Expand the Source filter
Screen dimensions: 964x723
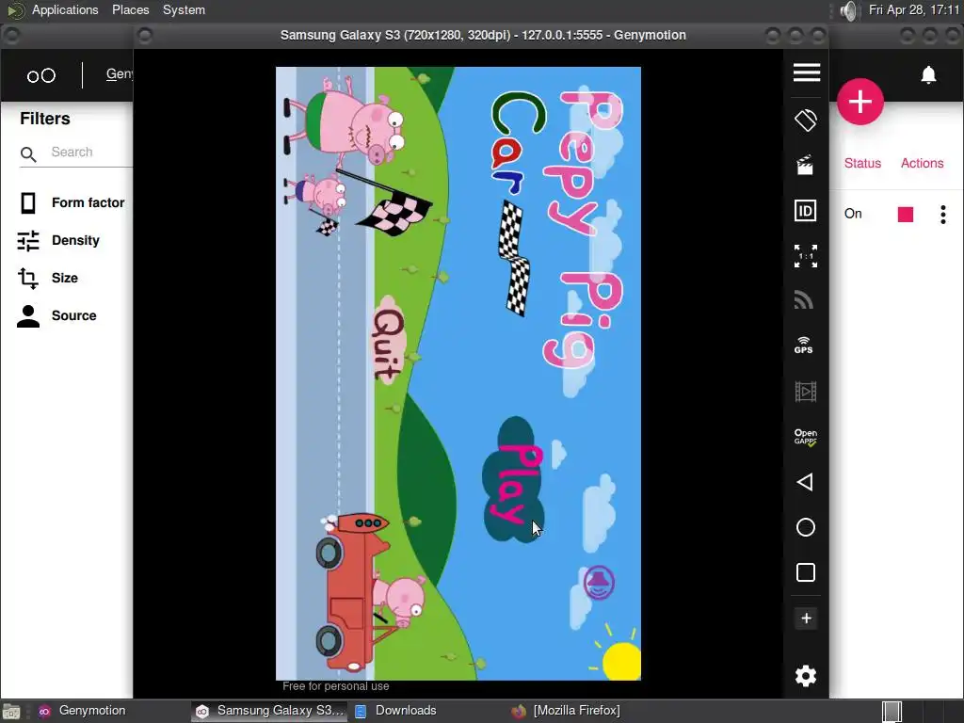click(57, 315)
